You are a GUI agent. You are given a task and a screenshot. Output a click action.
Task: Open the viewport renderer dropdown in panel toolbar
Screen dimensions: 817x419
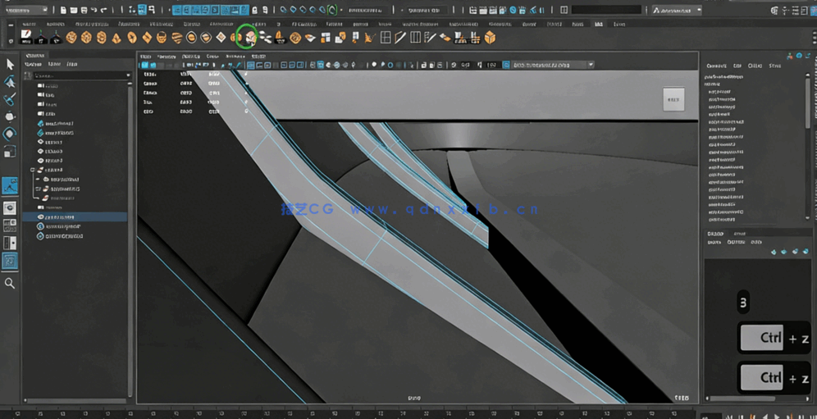[552, 65]
